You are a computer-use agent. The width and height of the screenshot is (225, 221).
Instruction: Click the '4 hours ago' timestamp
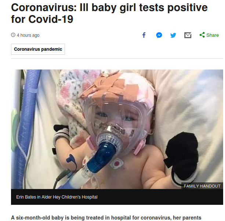pos(28,35)
